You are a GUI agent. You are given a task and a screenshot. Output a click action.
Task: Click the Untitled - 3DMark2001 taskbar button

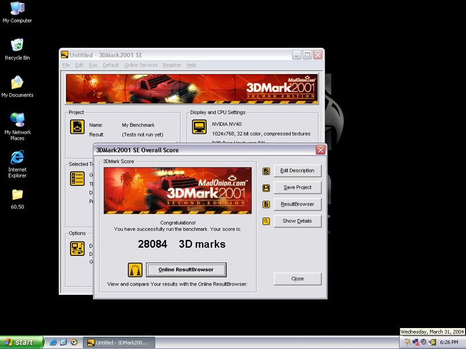(x=119, y=343)
